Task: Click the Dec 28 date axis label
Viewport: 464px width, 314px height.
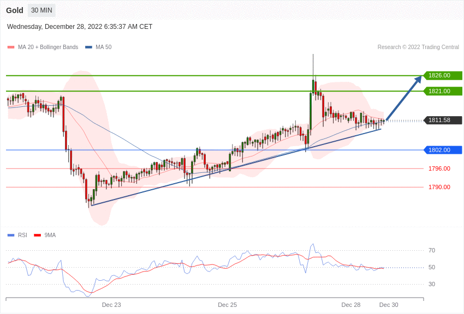Action: 351,305
